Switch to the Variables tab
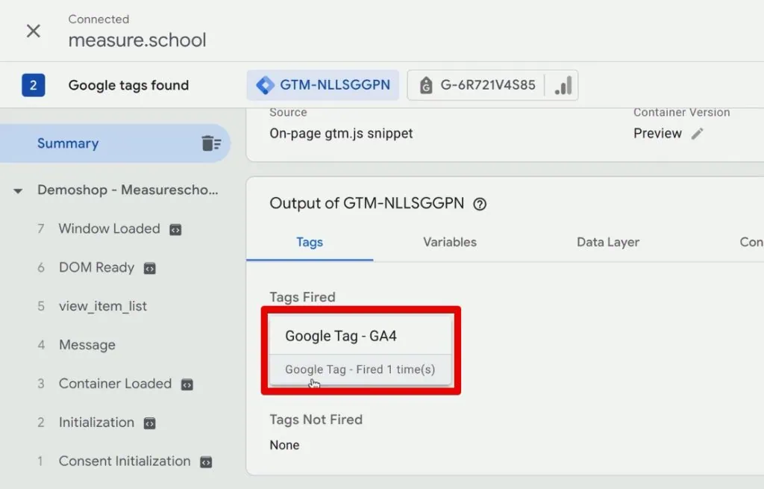This screenshot has height=489, width=764. [449, 242]
